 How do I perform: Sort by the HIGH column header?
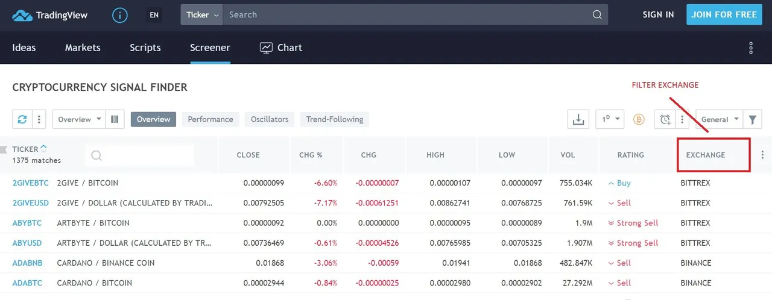435,155
